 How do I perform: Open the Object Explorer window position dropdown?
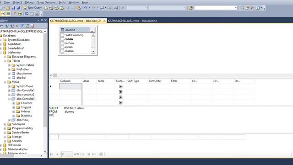[x=38, y=20]
